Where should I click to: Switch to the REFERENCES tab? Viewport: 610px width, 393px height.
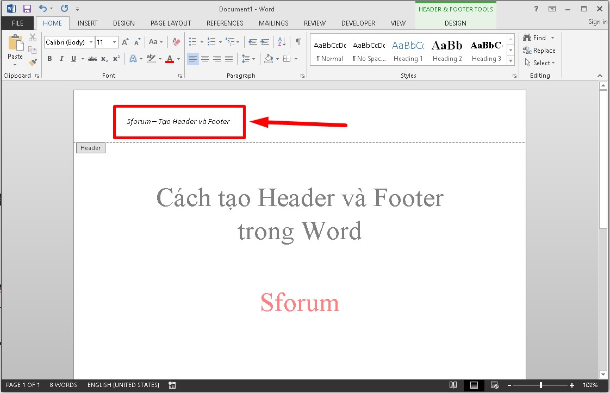coord(225,23)
